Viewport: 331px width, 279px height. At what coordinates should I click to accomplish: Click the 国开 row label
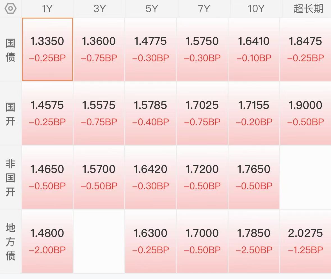[10, 114]
